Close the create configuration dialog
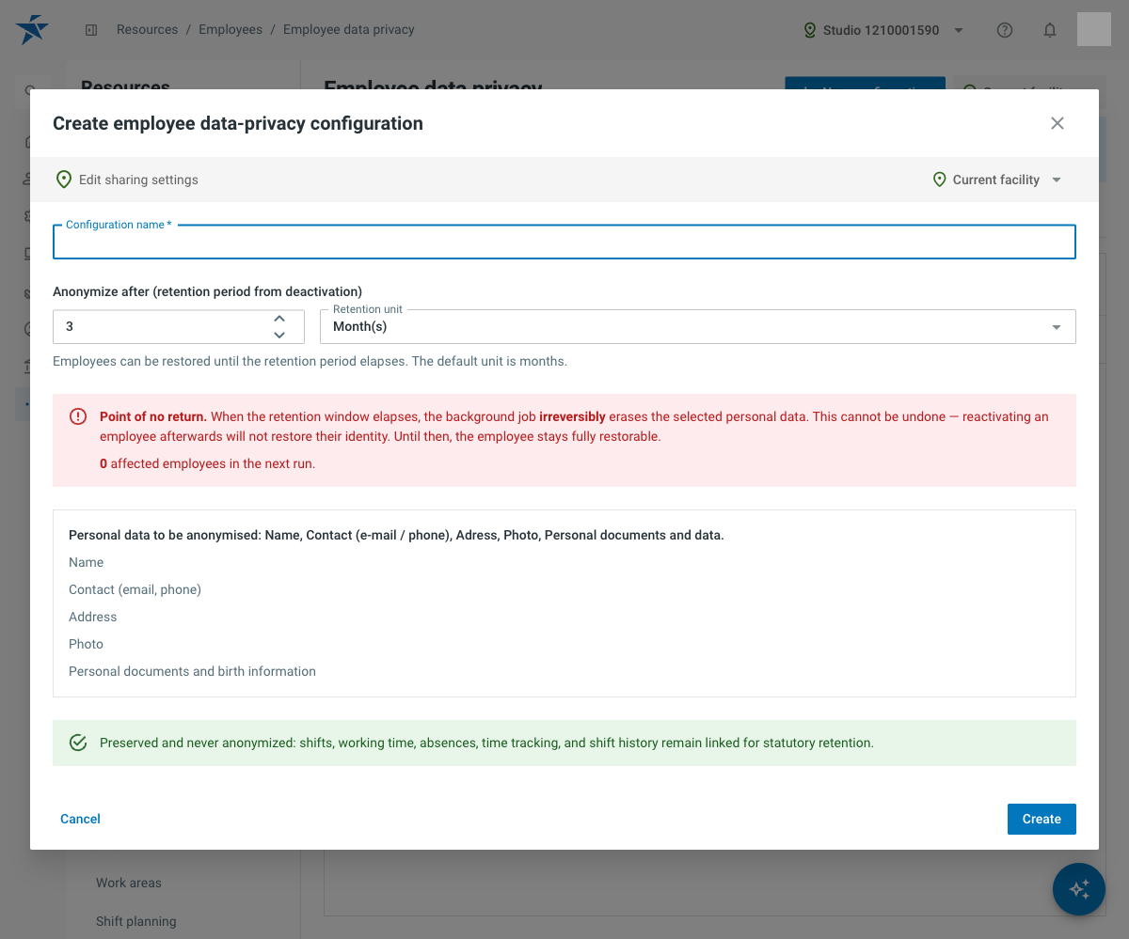Image resolution: width=1129 pixels, height=939 pixels. point(1057,123)
